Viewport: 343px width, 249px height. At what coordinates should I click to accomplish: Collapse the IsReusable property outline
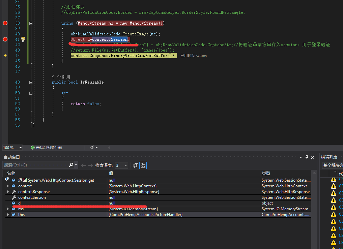(x=31, y=82)
